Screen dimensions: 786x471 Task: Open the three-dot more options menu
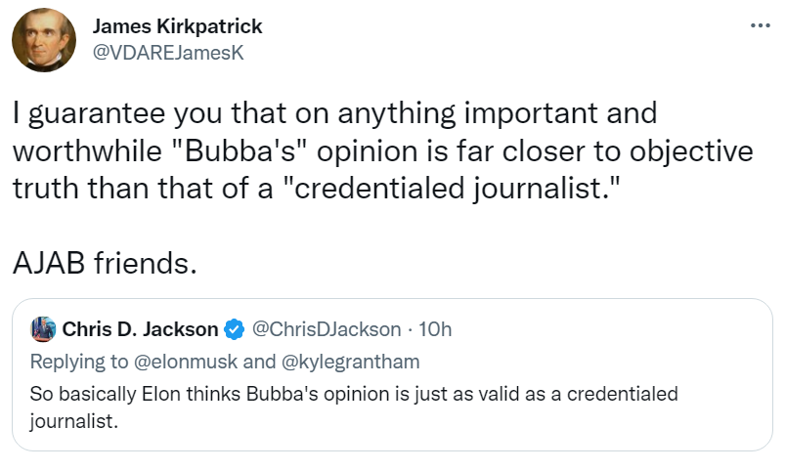pyautogui.click(x=760, y=25)
